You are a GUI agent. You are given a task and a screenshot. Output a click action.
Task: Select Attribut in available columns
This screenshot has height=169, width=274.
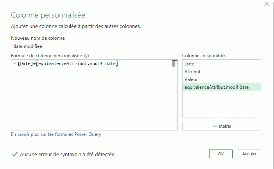(192, 72)
